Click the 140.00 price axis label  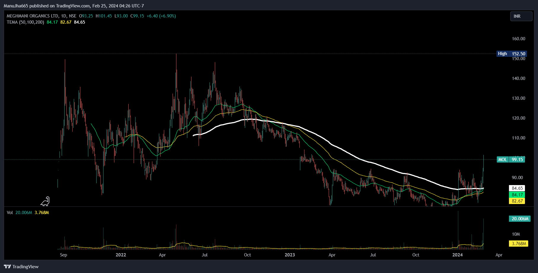518,78
